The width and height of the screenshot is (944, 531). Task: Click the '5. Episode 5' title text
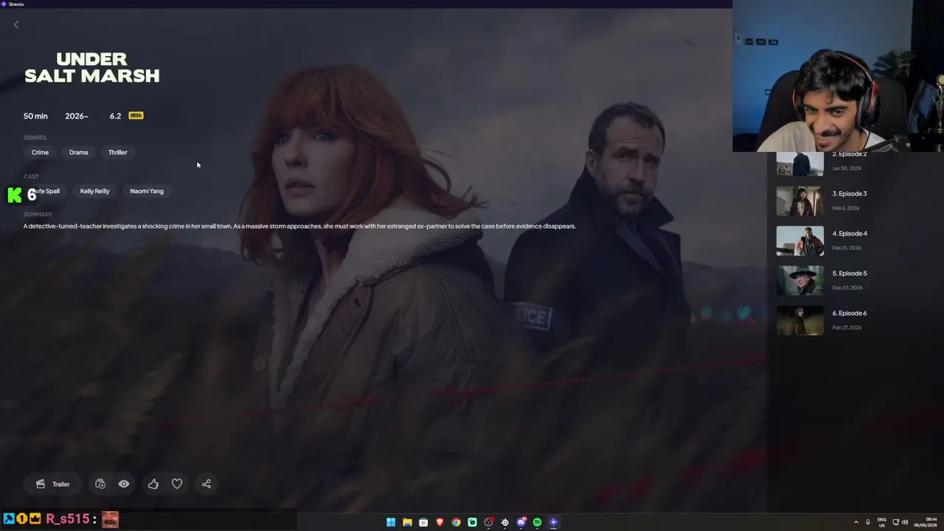(x=850, y=274)
